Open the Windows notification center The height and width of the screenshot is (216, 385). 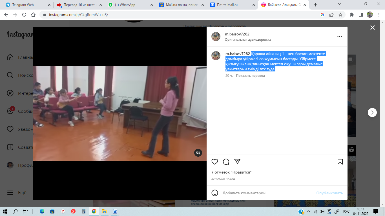375,211
